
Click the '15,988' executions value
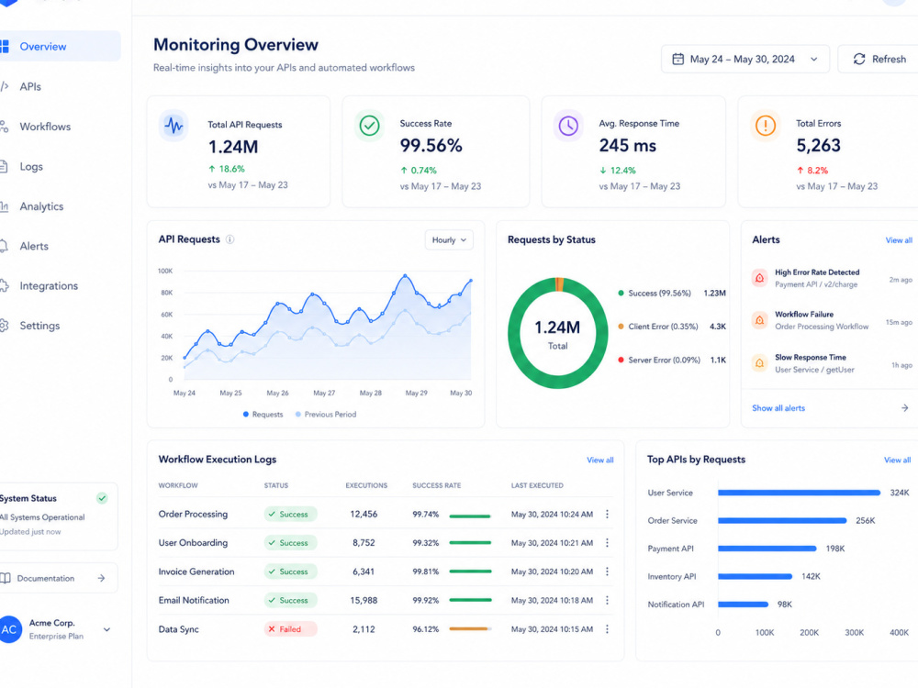[x=364, y=600]
